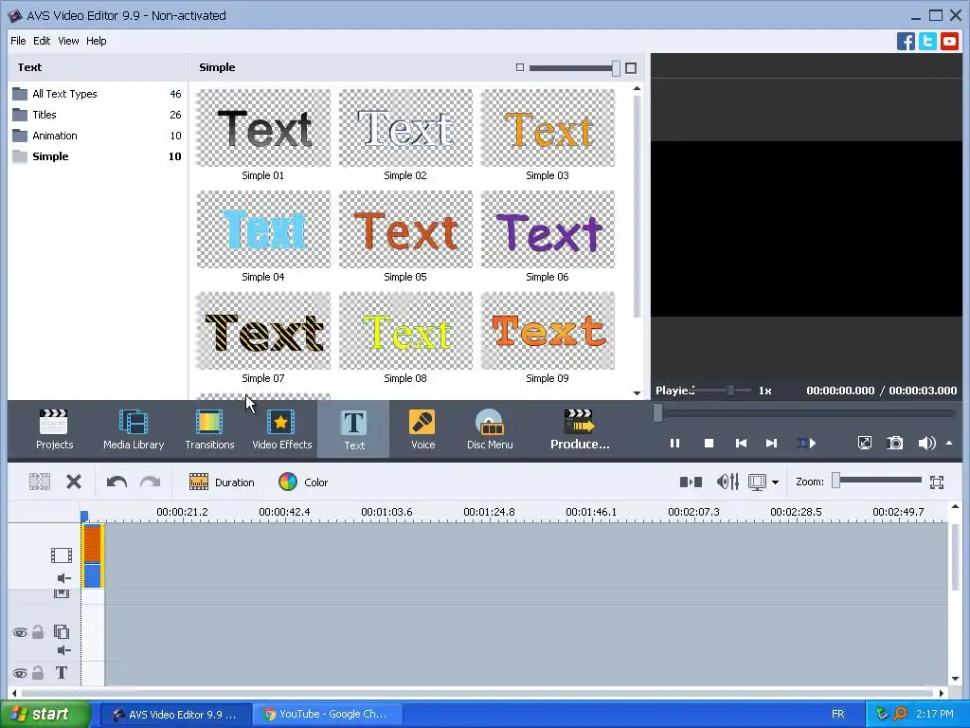
Task: Open the Edit menu
Action: [42, 41]
